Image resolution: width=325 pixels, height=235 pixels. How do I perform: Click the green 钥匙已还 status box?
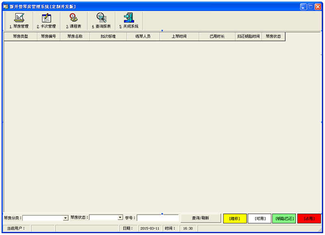pos(284,218)
